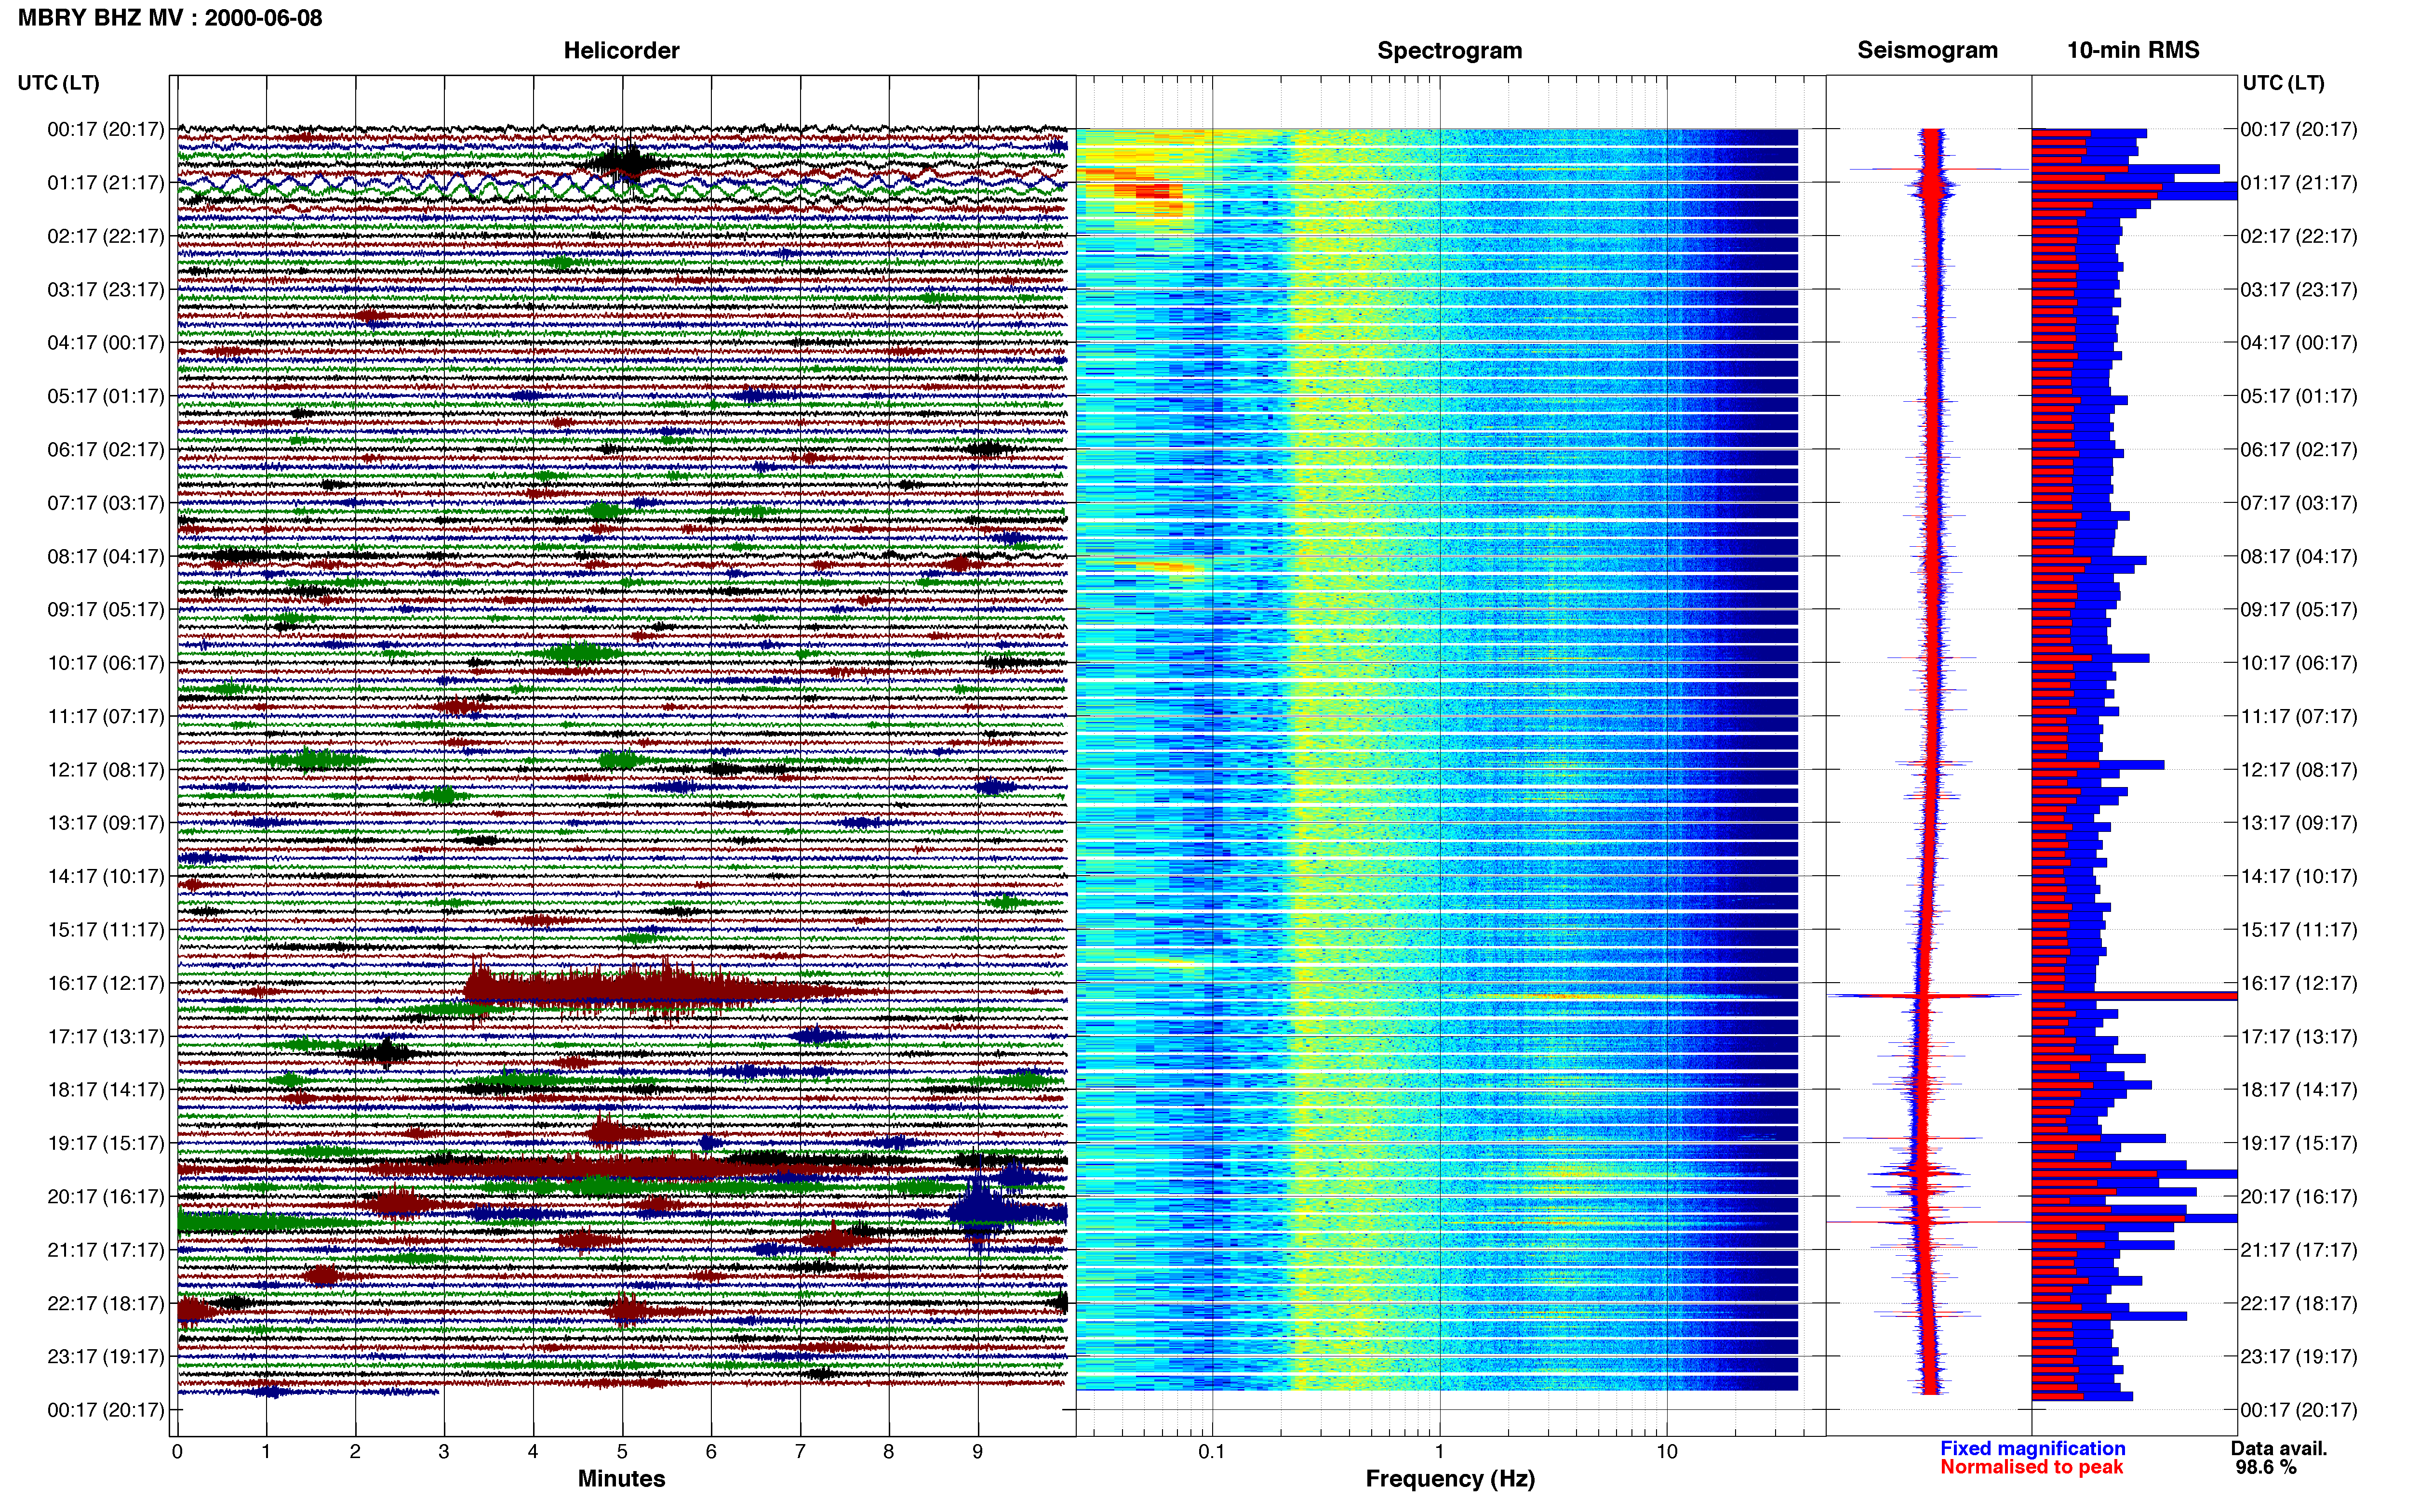
Task: Click left time label 02:17 (22:17)
Action: [x=106, y=237]
